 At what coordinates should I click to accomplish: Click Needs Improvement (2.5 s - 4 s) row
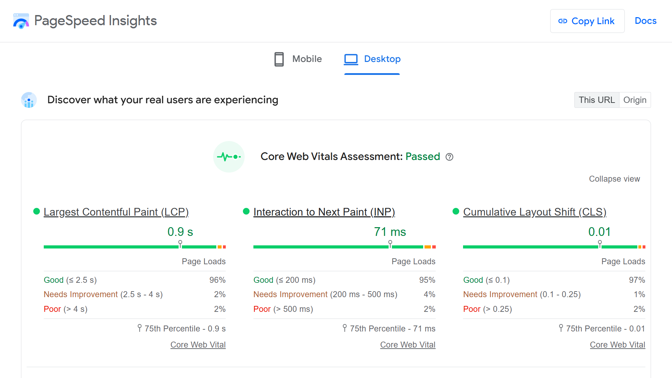135,294
